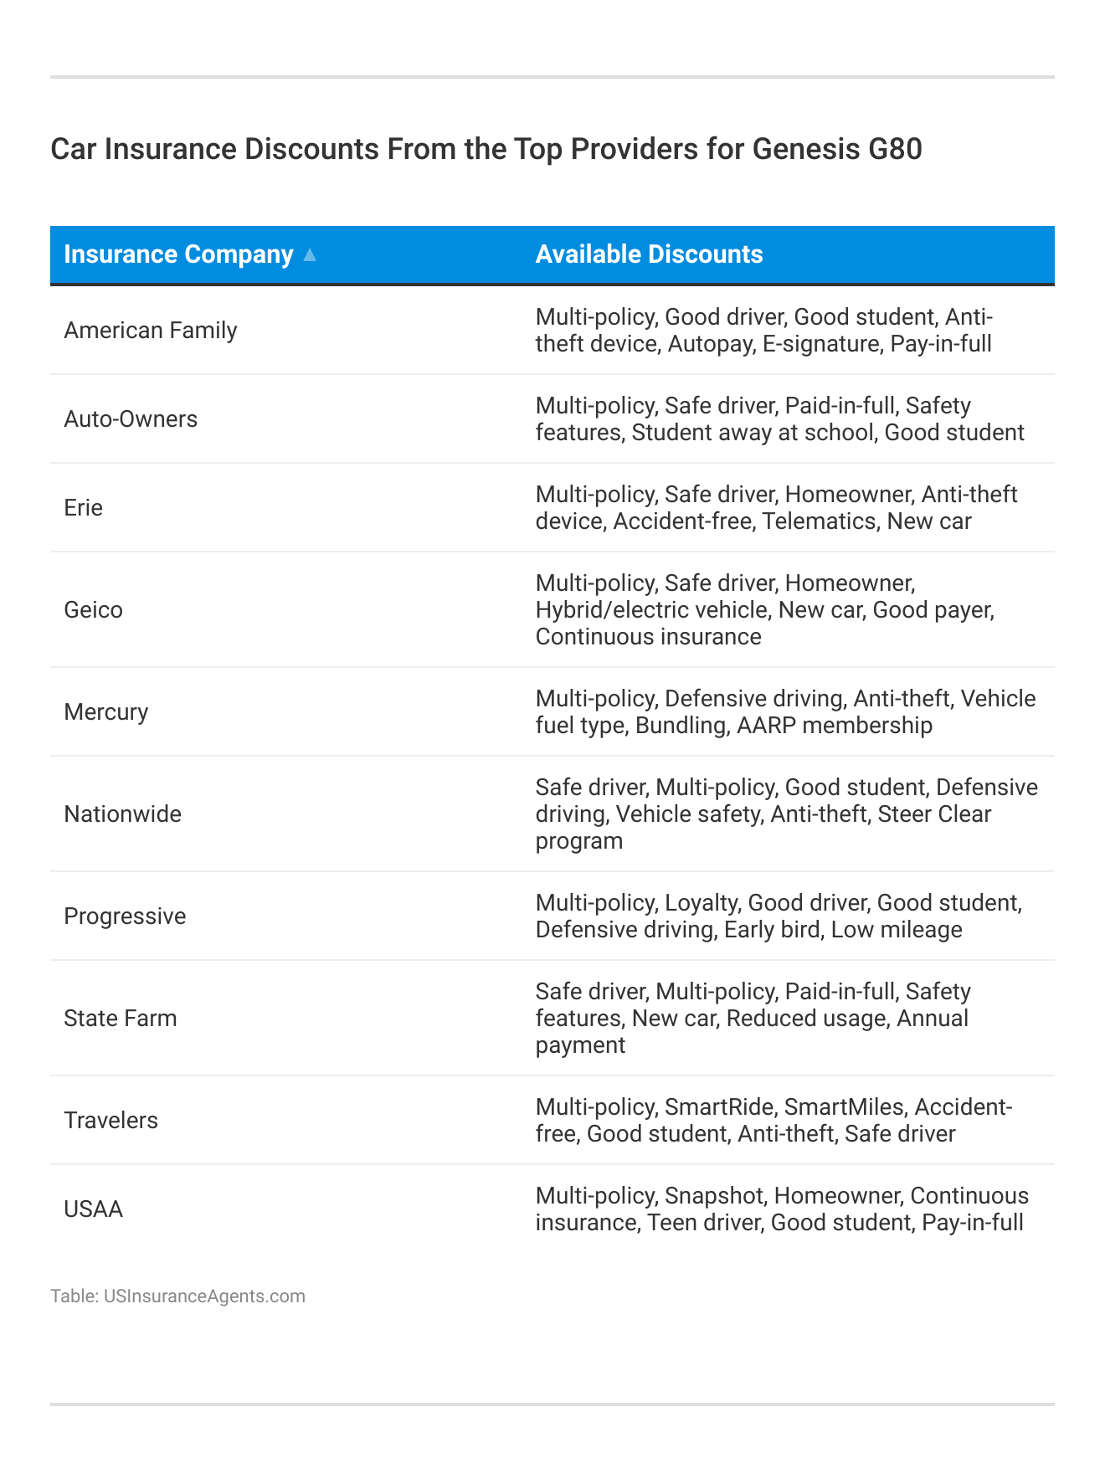The height and width of the screenshot is (1468, 1105).
Task: Click Nationwide's discounts with Steer Clear program
Action: pyautogui.click(x=786, y=814)
